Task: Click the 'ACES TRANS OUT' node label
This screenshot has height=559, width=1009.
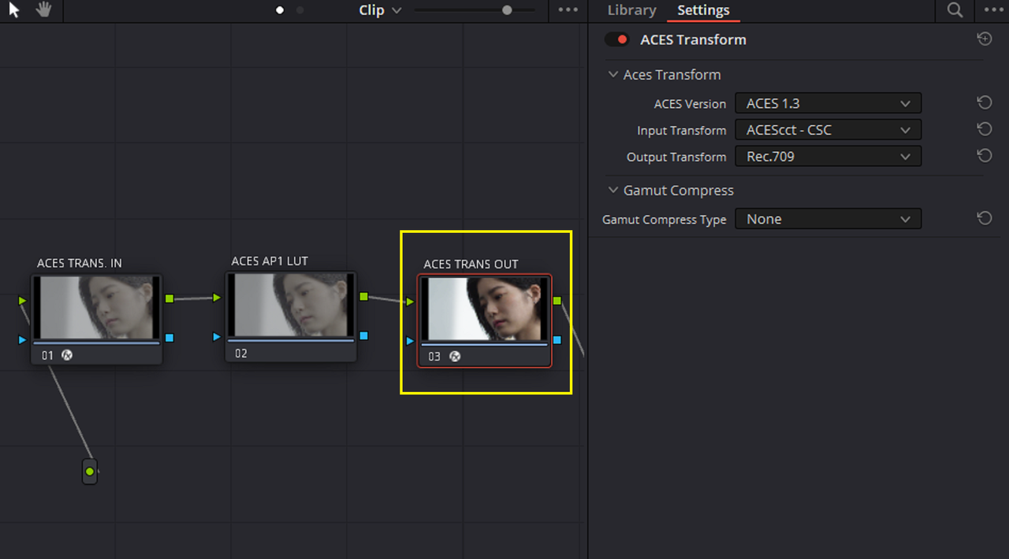Action: 471,264
